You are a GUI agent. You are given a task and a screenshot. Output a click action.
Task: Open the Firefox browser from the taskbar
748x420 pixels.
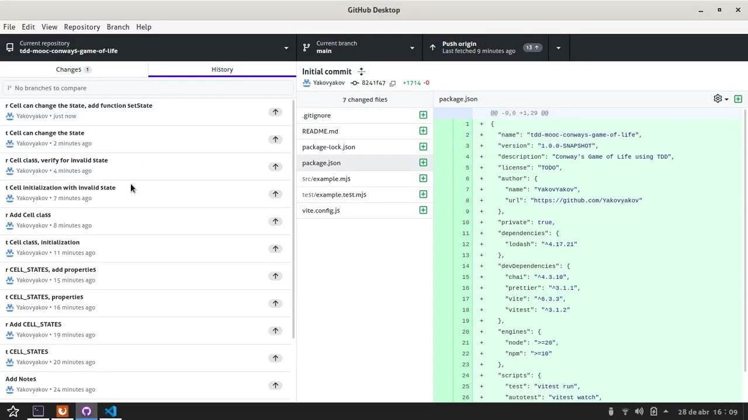point(62,411)
